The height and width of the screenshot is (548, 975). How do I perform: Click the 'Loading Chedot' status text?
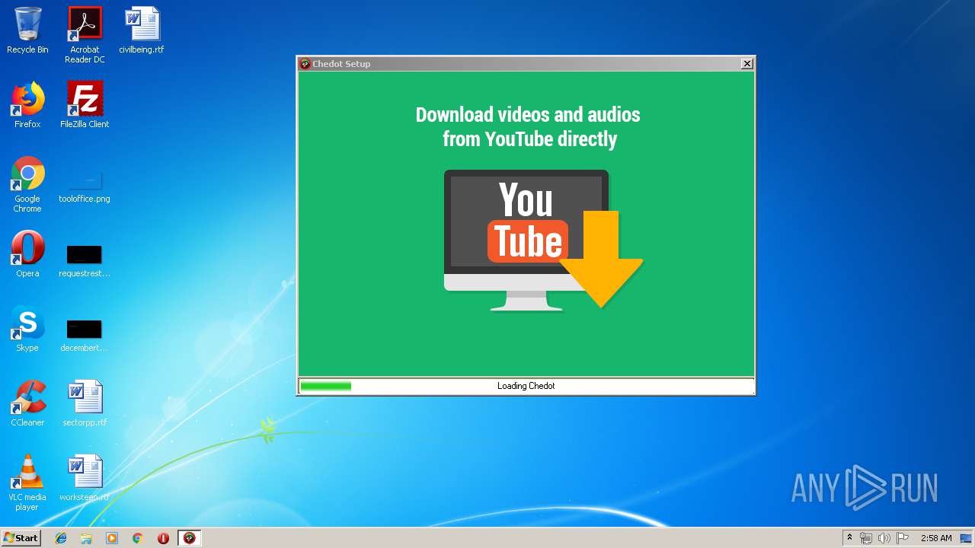[526, 386]
